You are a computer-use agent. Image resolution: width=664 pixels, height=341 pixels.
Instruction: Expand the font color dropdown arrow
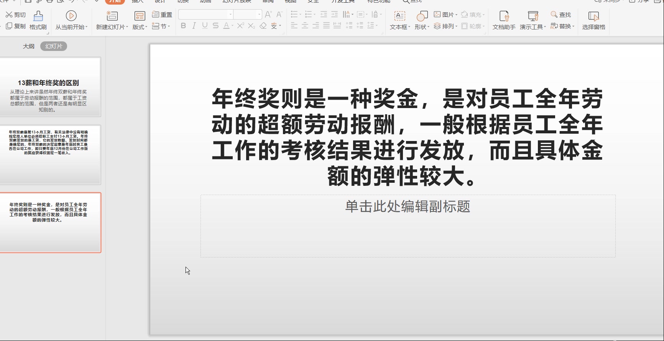click(232, 26)
